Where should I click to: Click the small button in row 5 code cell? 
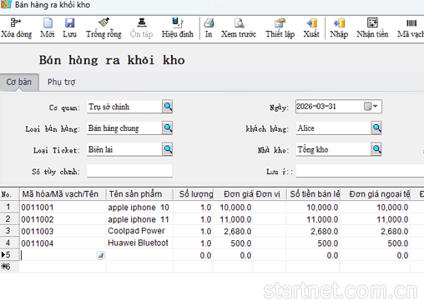(x=101, y=255)
